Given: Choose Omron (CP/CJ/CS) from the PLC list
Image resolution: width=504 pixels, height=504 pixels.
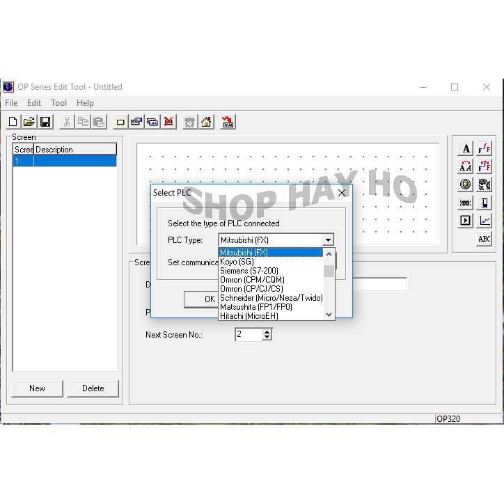Looking at the screenshot, I should (271, 289).
